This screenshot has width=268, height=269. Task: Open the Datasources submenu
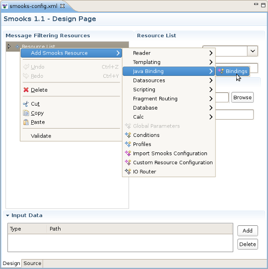click(x=169, y=80)
